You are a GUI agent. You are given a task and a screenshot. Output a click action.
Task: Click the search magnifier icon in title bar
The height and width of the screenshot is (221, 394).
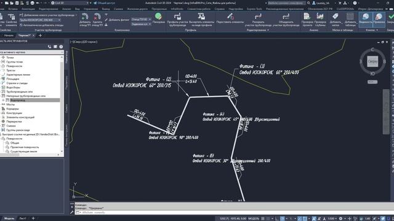coord(308,3)
